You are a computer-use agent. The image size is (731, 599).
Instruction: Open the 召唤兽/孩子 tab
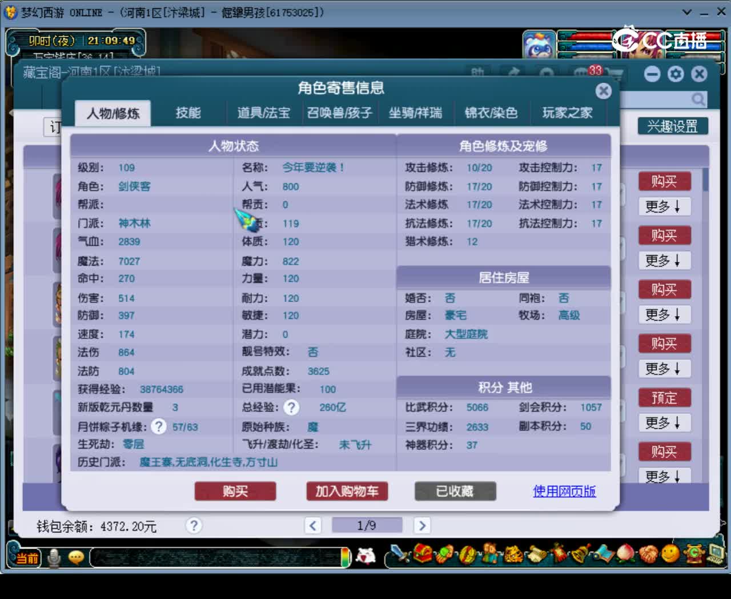pos(340,113)
